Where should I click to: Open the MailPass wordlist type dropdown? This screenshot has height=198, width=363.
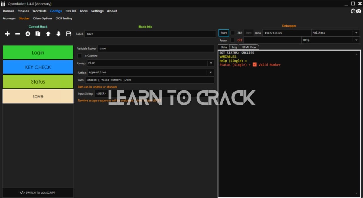pyautogui.click(x=356, y=33)
